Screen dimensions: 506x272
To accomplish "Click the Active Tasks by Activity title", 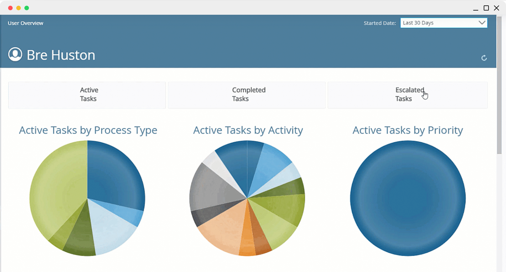I will coord(248,130).
